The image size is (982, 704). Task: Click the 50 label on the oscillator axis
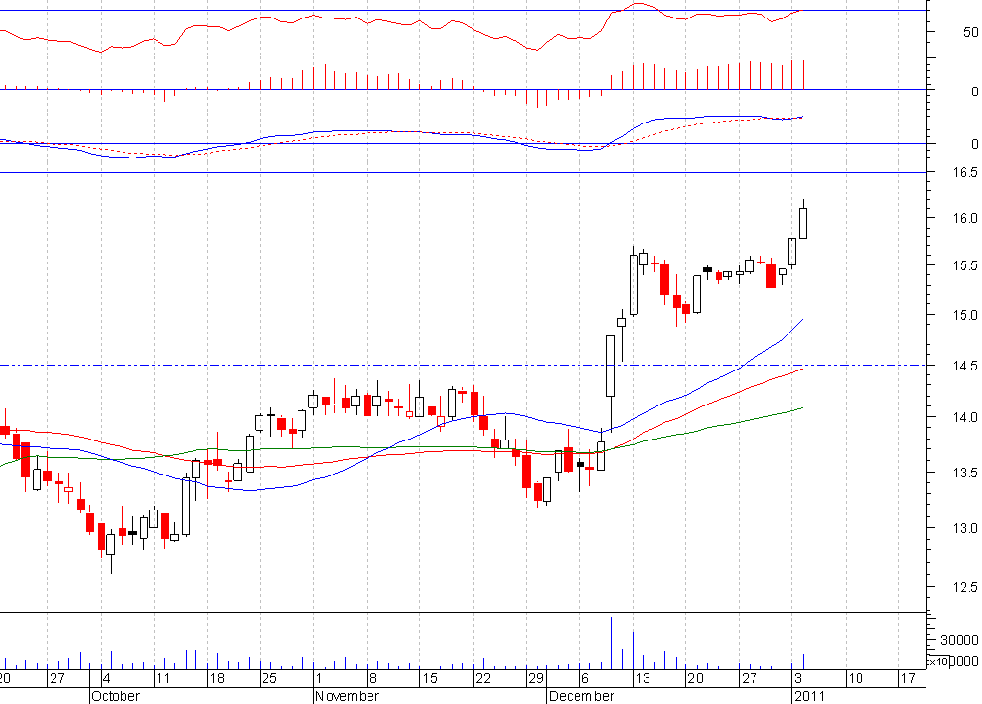point(970,32)
